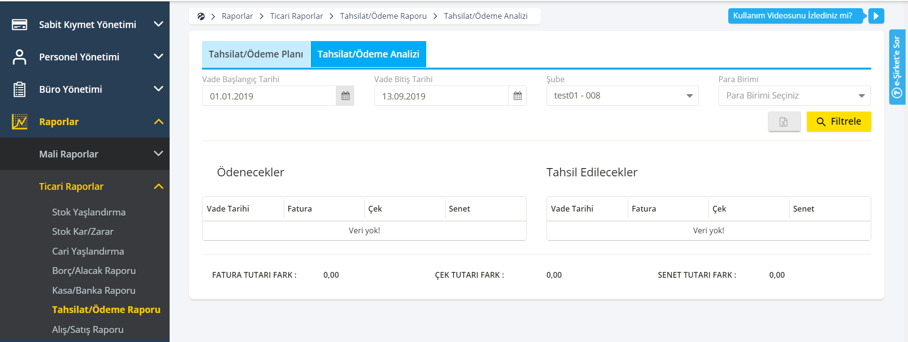Click Fatura header in Tahsil Edilecekler table
Viewport: 908px width, 342px height.
(644, 209)
